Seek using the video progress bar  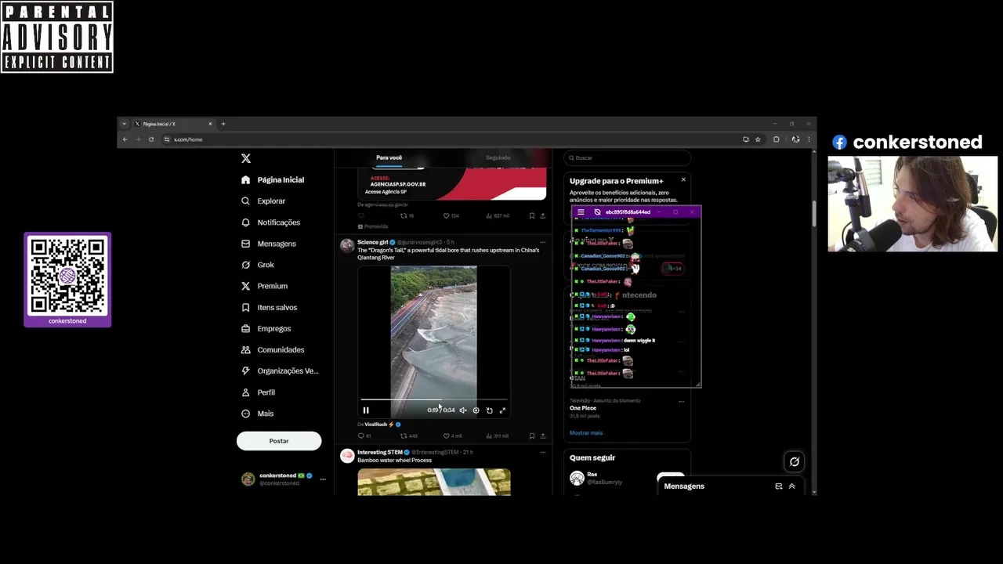(x=433, y=399)
